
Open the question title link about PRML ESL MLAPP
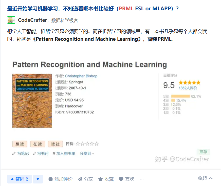point(93,9)
